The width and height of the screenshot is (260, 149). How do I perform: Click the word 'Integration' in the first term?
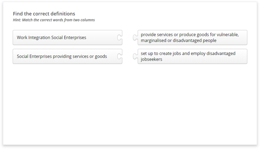coord(39,38)
